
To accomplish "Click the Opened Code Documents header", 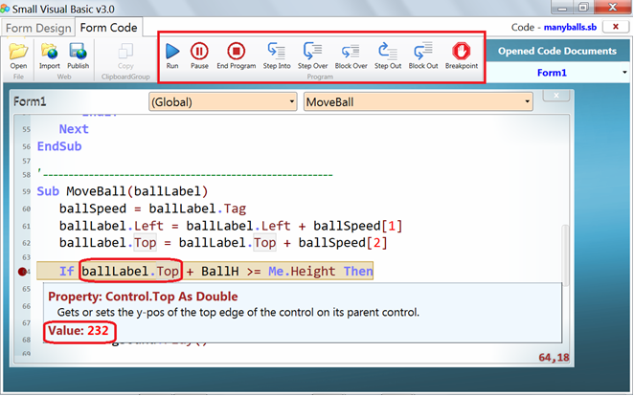I will 557,51.
